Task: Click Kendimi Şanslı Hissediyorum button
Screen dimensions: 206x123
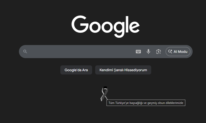Action: (123, 70)
